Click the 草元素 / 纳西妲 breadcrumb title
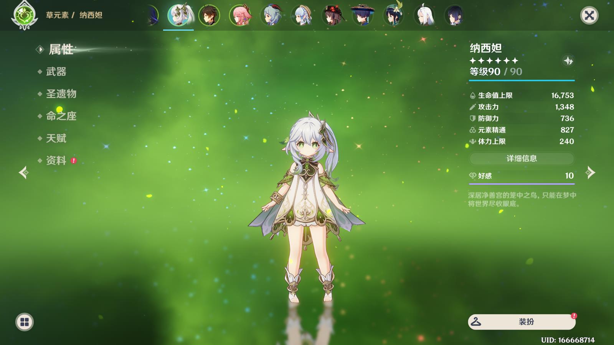 (74, 15)
